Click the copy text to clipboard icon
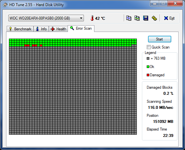The image size is (185, 150). pos(129,18)
